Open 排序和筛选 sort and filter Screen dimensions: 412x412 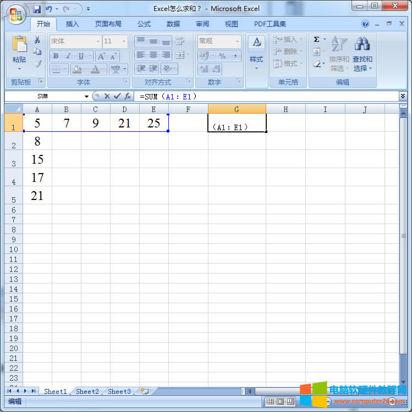pos(339,54)
